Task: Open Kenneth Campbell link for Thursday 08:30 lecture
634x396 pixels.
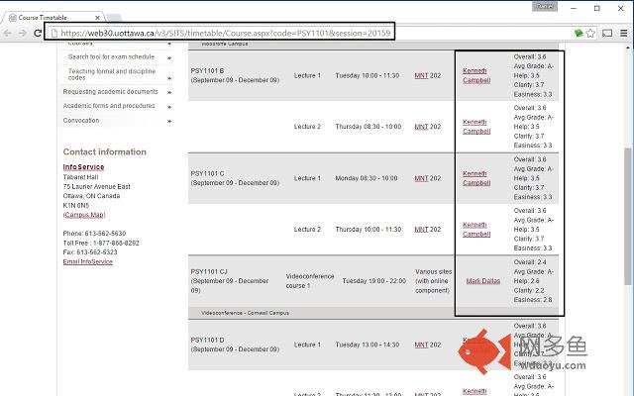Action: pos(476,127)
